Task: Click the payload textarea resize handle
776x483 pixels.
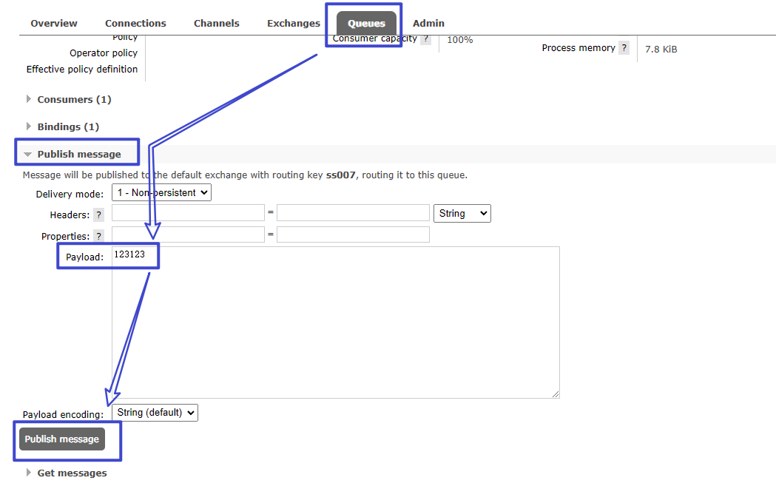Action: pyautogui.click(x=555, y=394)
